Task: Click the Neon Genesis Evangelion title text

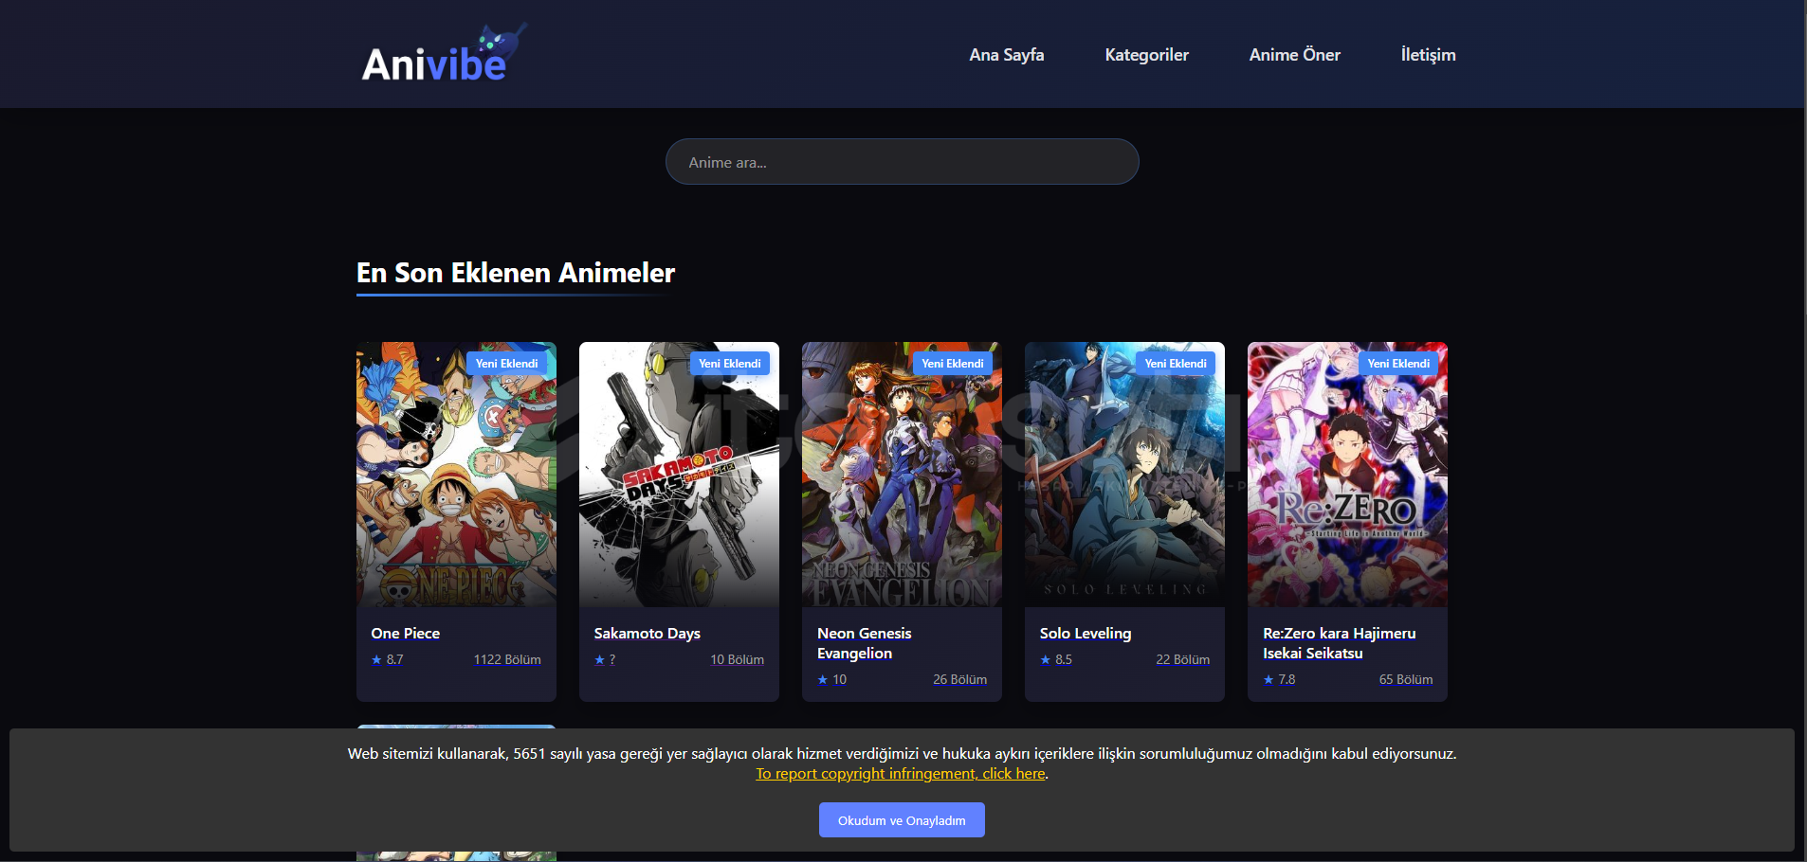Action: (x=864, y=643)
